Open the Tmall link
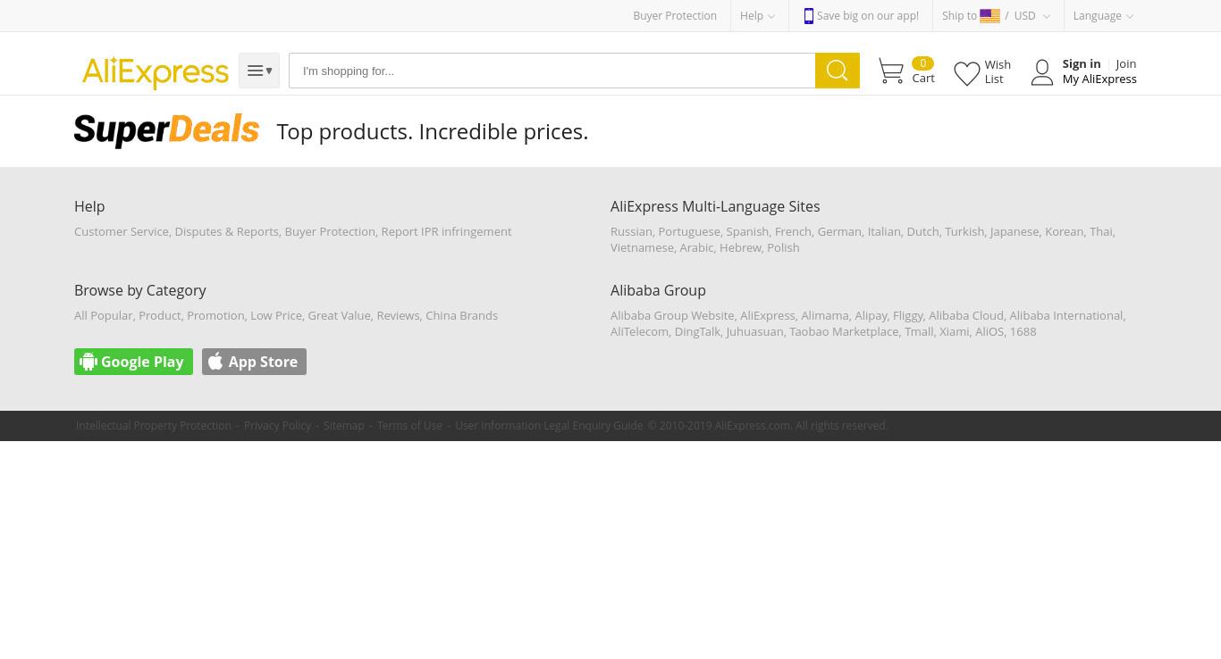Screen dimensions: 1221x659 919,331
